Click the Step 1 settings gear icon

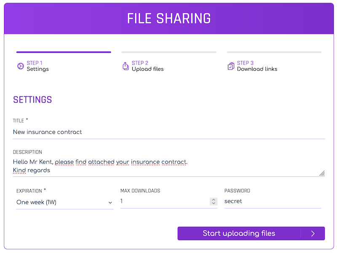click(20, 66)
